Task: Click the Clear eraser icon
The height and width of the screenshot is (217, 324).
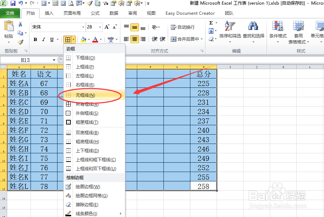Action: [211, 39]
